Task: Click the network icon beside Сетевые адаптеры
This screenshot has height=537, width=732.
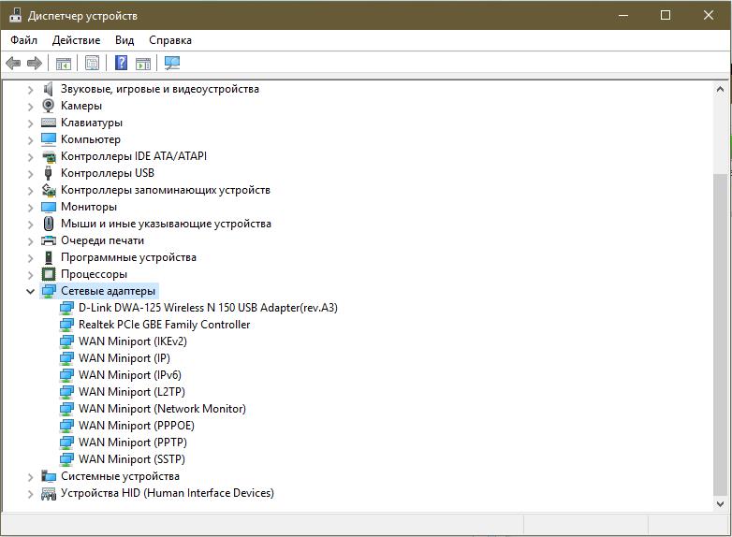Action: coord(49,291)
